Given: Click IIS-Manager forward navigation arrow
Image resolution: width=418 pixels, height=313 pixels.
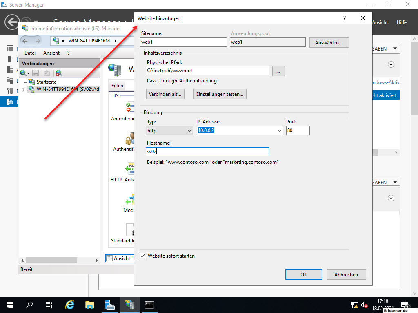Looking at the screenshot, I should pyautogui.click(x=38, y=41).
